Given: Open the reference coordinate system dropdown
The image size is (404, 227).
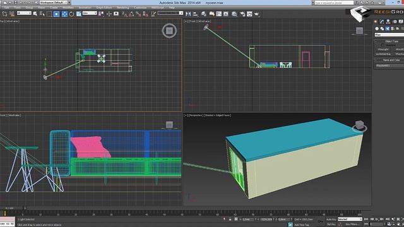Looking at the screenshot, I should coord(90,13).
